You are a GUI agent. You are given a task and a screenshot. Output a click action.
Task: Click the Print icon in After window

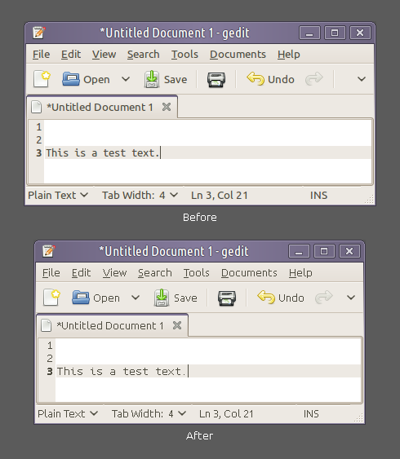(x=227, y=298)
